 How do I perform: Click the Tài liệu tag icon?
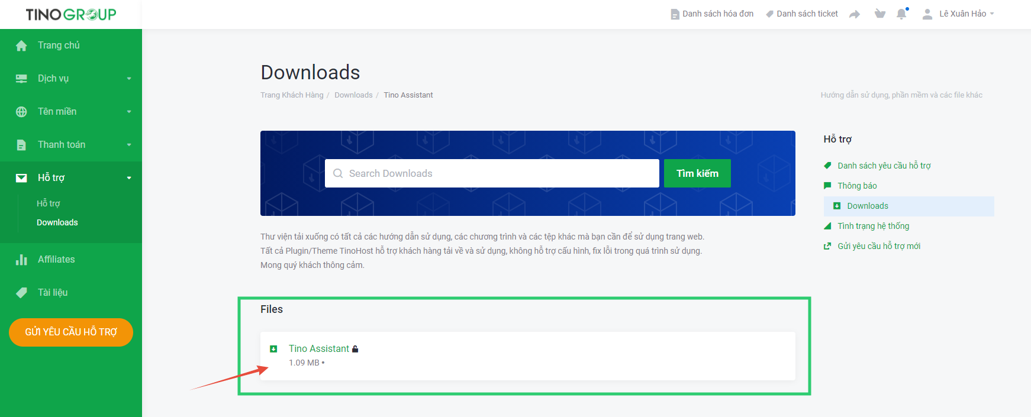pos(21,293)
